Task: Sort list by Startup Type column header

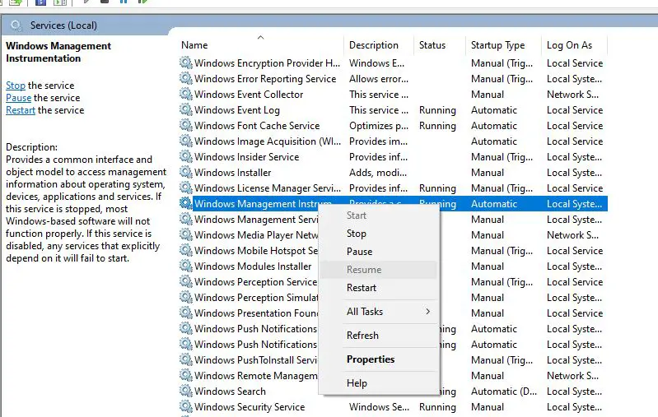Action: click(497, 45)
